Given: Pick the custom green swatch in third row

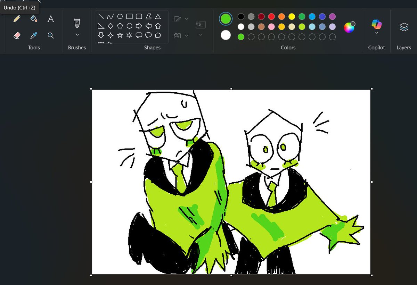Looking at the screenshot, I should click(x=241, y=37).
